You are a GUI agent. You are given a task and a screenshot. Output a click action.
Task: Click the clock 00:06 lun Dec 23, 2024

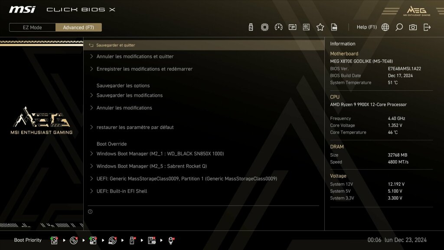tap(397, 240)
